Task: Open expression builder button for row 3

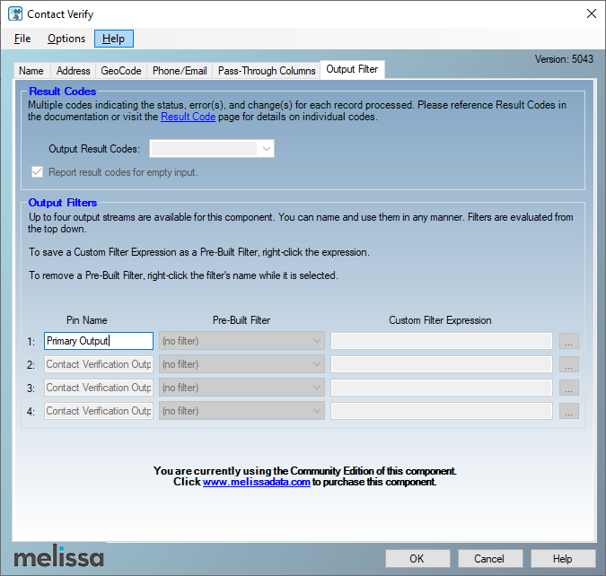Action: coord(569,388)
